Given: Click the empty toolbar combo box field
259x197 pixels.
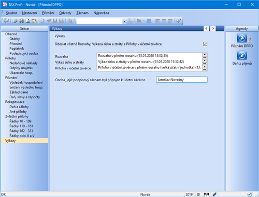Looking at the screenshot, I should point(99,21).
